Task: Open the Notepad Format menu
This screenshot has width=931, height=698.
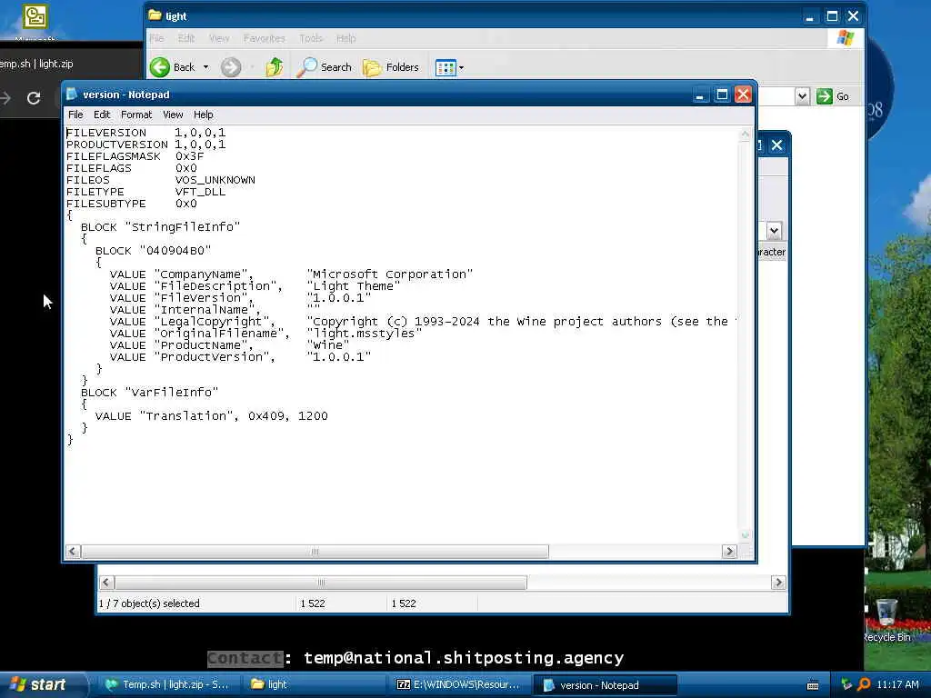Action: click(x=136, y=115)
